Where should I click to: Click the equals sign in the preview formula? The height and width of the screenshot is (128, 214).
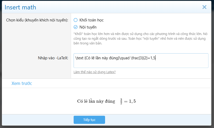click(125, 101)
